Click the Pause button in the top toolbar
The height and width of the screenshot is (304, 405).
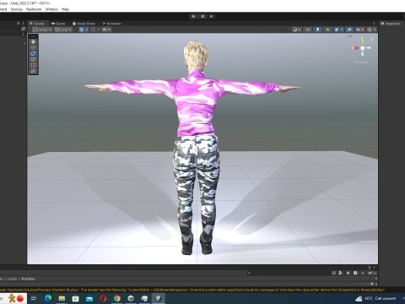click(202, 16)
